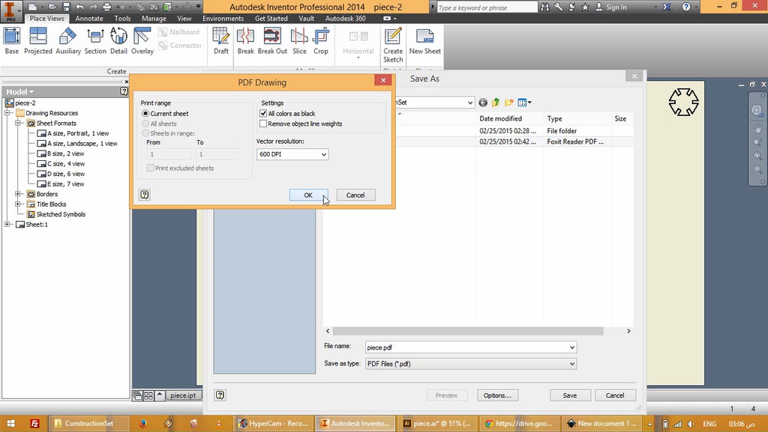Toggle All colors as black checkbox
Image resolution: width=768 pixels, height=432 pixels.
click(263, 113)
